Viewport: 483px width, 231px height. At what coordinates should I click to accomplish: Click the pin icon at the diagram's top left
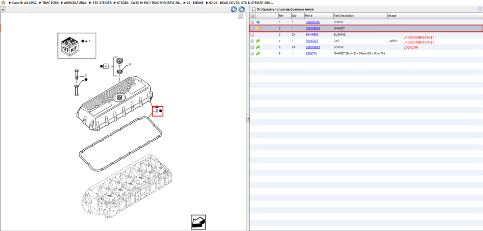pos(3,9)
